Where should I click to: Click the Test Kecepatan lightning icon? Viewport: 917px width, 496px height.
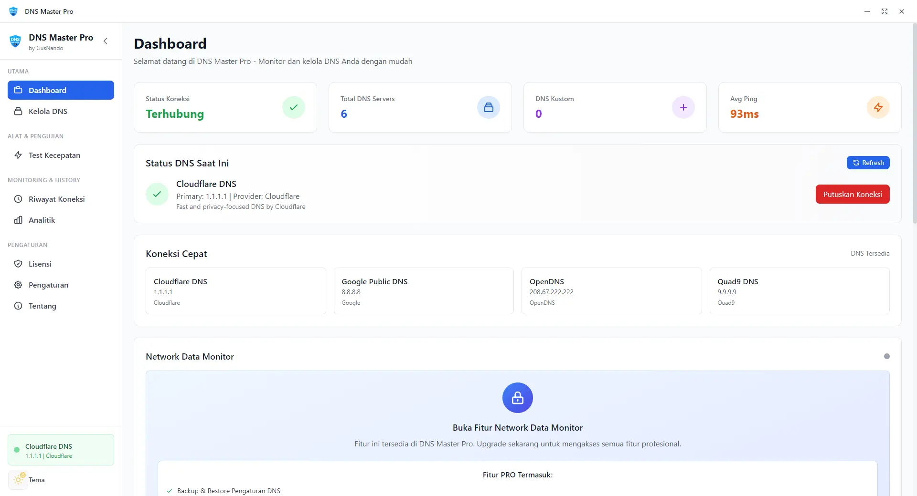click(x=18, y=155)
